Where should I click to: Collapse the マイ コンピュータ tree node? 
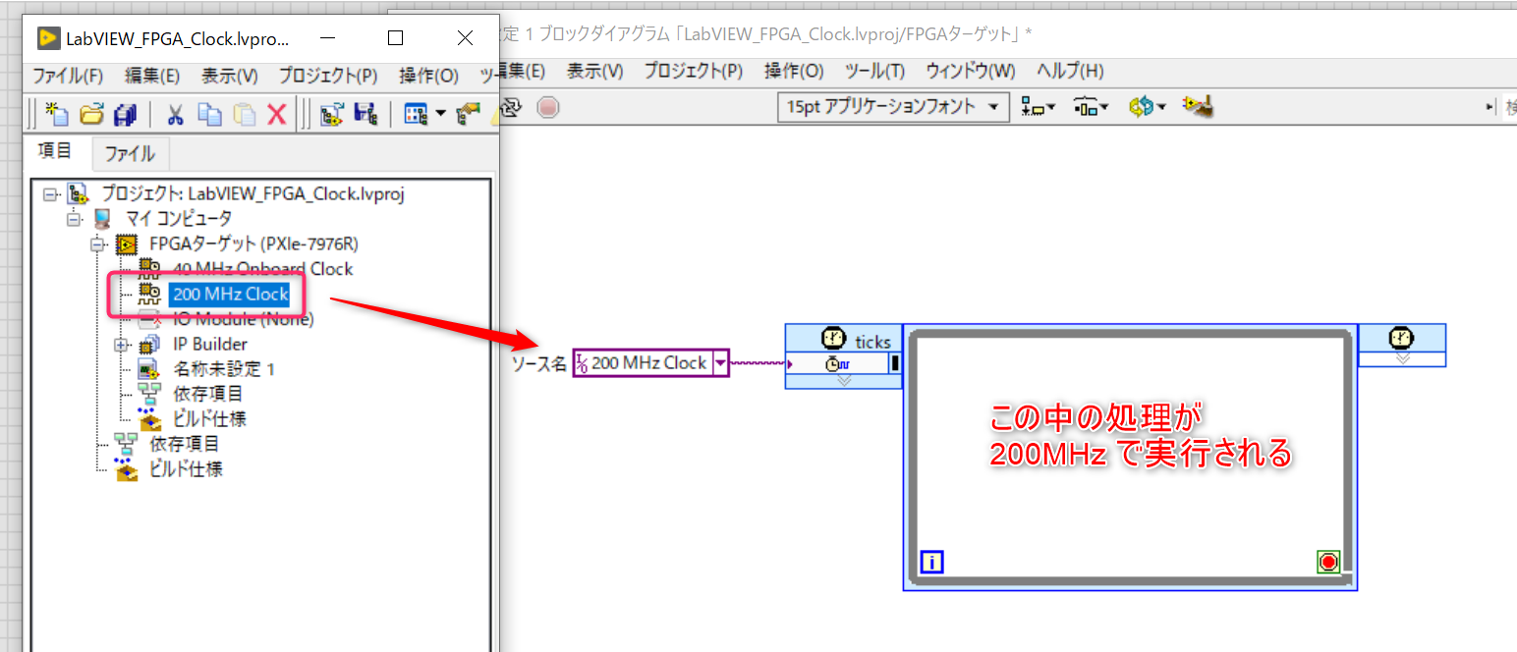click(x=76, y=218)
